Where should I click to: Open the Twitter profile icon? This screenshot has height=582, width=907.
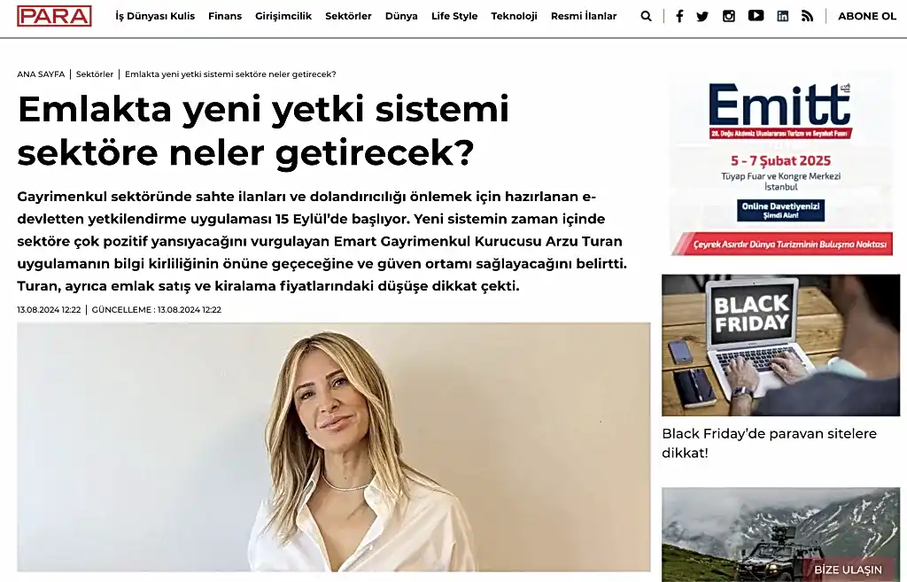pos(702,16)
